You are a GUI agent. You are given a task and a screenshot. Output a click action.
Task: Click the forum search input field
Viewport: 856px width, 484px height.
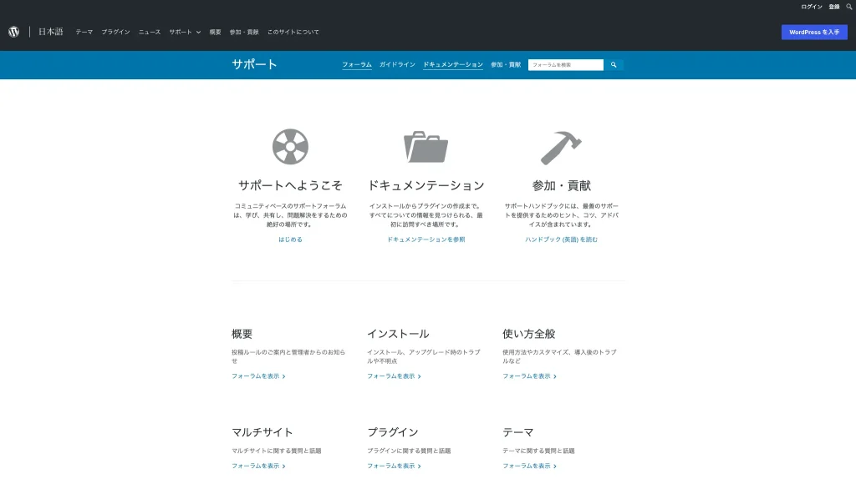click(566, 65)
